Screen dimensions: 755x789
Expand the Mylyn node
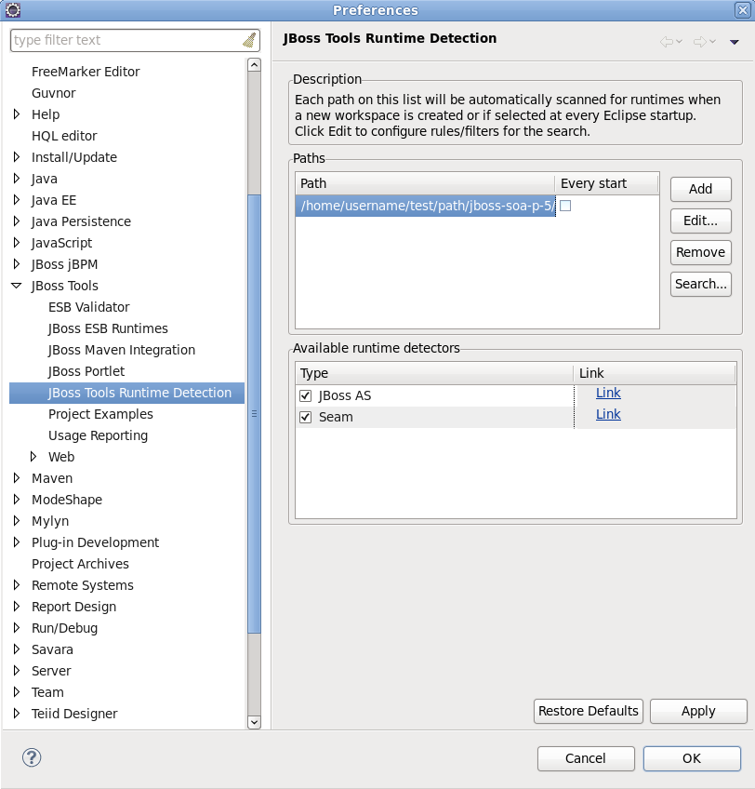(17, 521)
